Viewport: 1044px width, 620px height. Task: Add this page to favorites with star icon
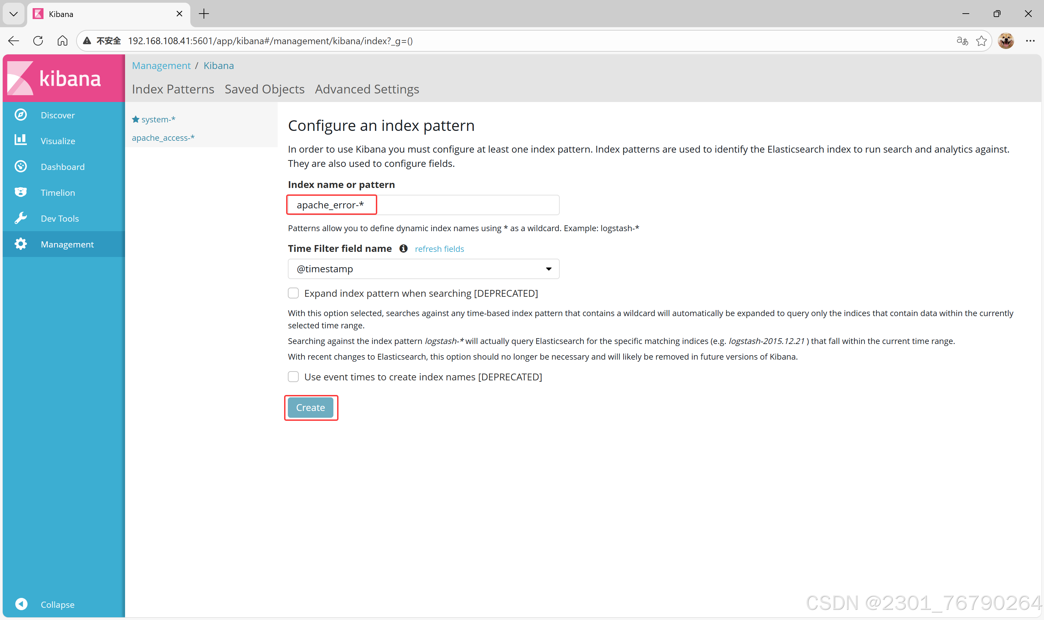click(981, 40)
